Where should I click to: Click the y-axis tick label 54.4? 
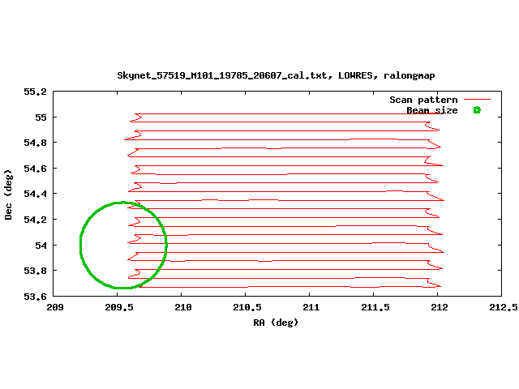tap(35, 194)
